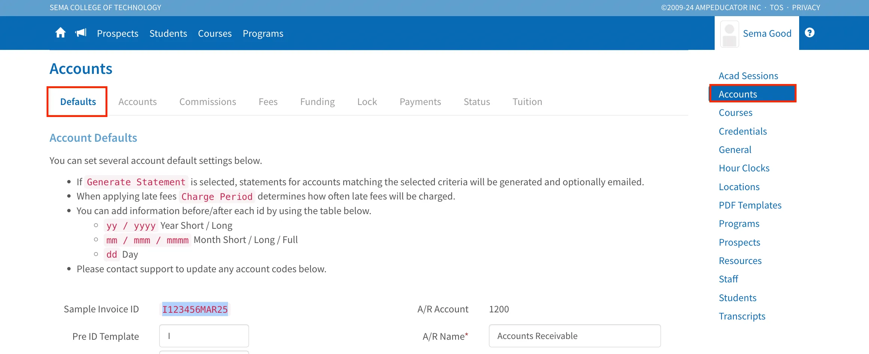Click the A/R Account value 1200
The image size is (869, 354).
pyautogui.click(x=499, y=309)
